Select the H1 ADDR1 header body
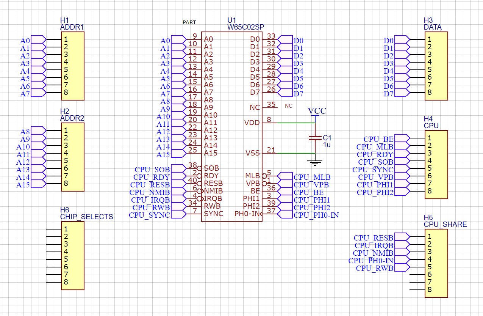The image size is (483, 316). [72, 66]
